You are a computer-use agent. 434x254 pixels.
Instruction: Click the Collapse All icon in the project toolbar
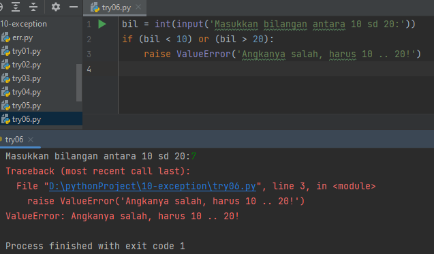pyautogui.click(x=33, y=7)
